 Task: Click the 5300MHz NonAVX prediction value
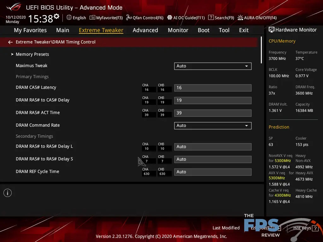click(283, 161)
